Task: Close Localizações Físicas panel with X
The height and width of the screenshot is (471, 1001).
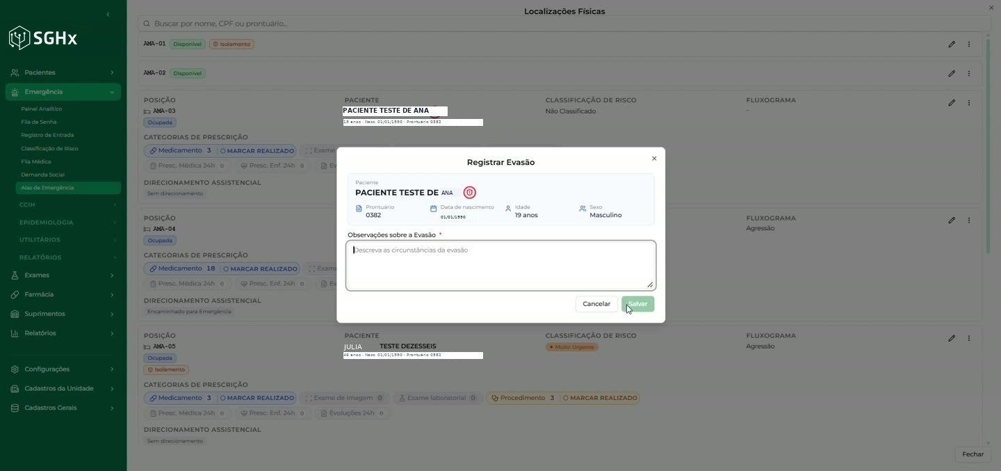Action: pos(991,8)
